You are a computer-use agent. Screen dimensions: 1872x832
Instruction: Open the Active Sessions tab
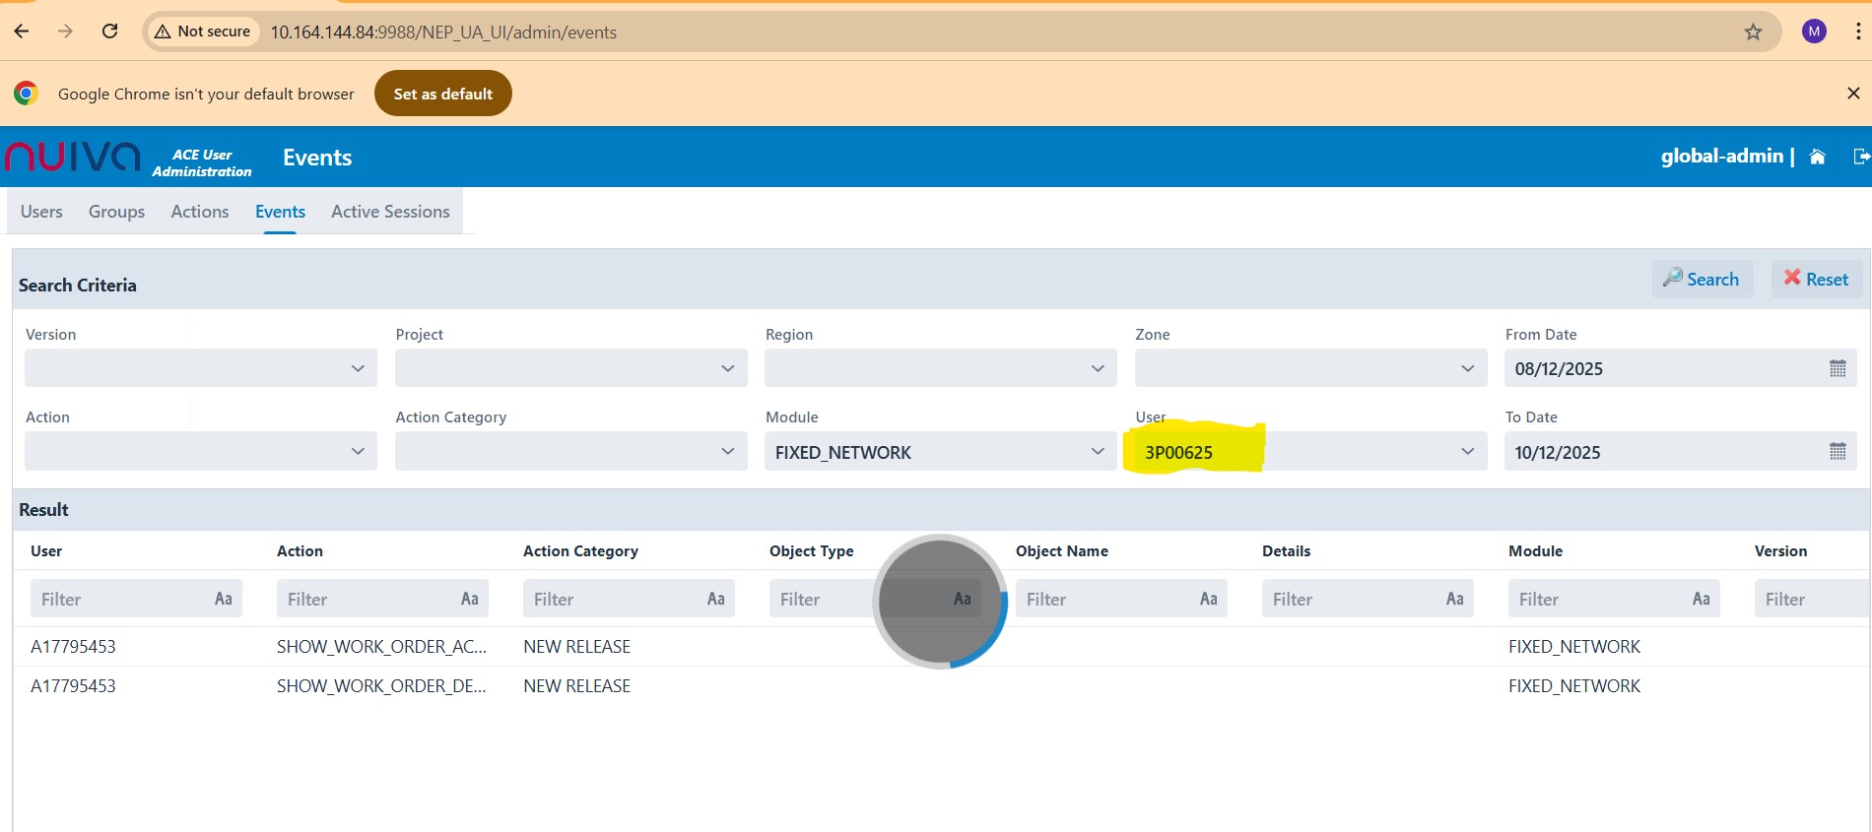point(390,212)
